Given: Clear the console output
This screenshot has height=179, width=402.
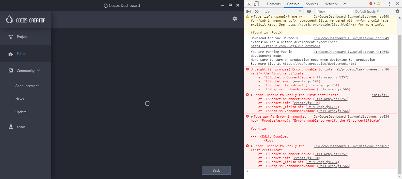Looking at the screenshot, I should (256, 12).
